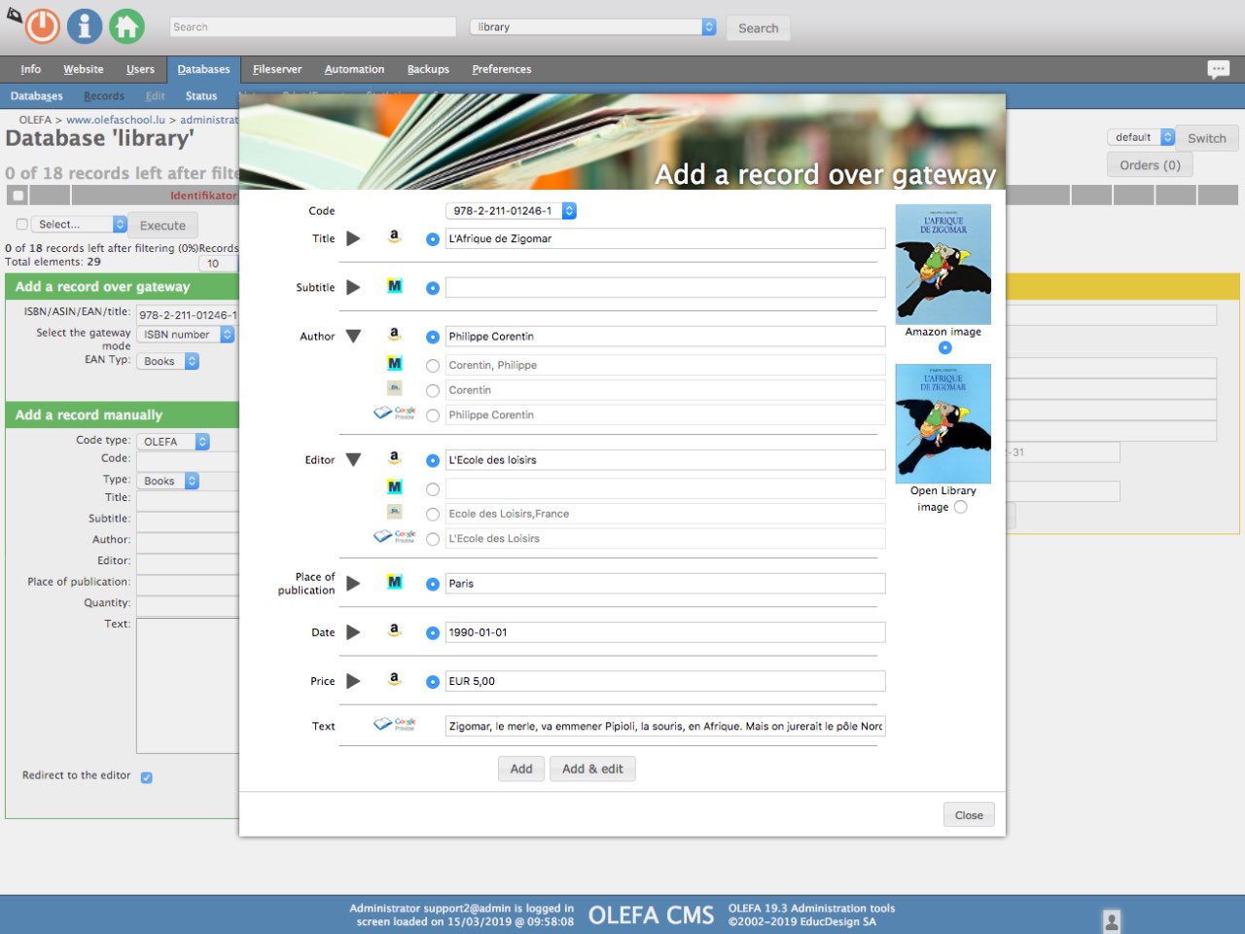Click the orange power logout icon
The image size is (1245, 934).
click(42, 26)
